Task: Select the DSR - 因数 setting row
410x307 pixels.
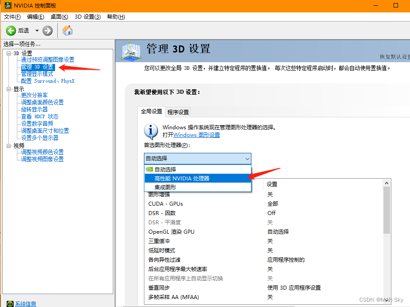Action: (263, 213)
